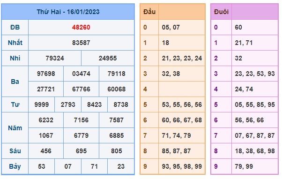The height and width of the screenshot is (179, 282).
Task: Click third prize number 67766
Action: [81, 89]
